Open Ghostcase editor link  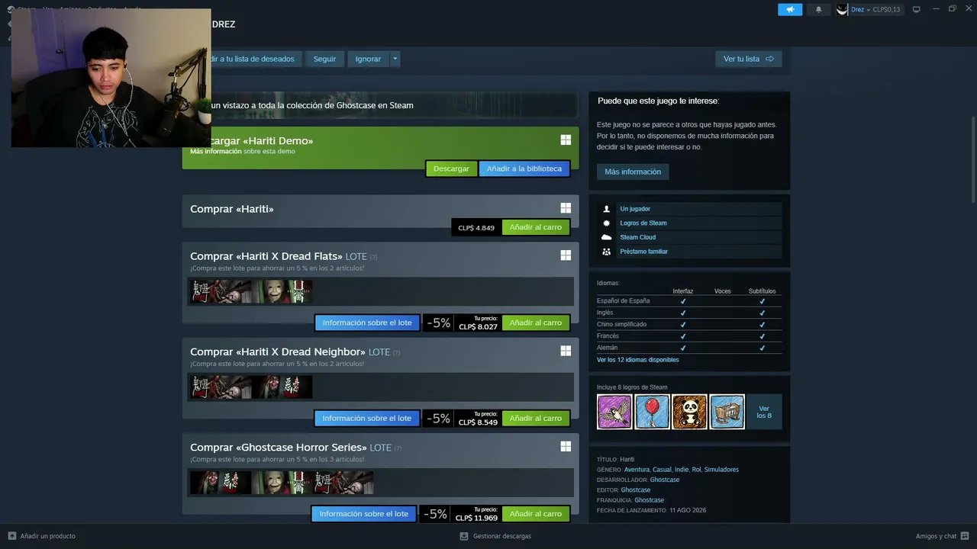tap(636, 490)
